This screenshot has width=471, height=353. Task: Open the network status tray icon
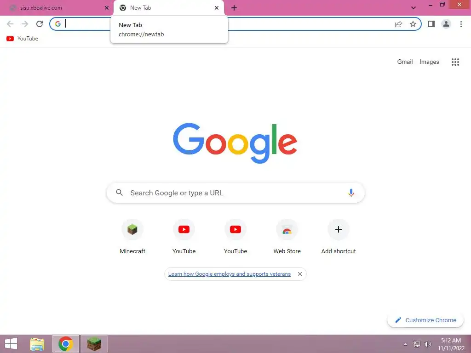[417, 344]
